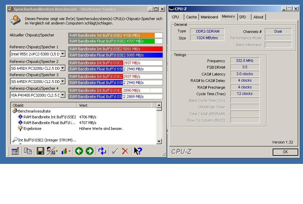Click the module options icon in Sandra toolbar
Image resolution: width=303 pixels, height=204 pixels.
(x=15, y=151)
